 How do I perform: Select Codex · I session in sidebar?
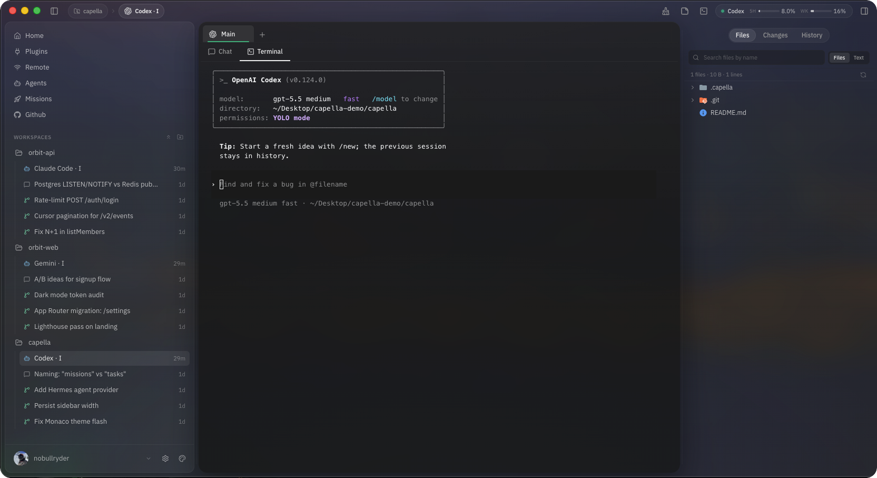[x=104, y=358]
